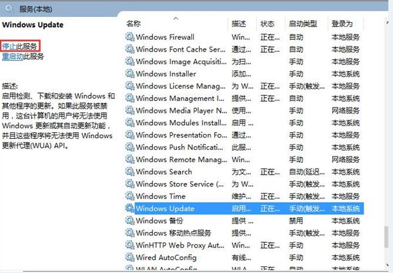Click the Windows Font Cache Service gear icon

tap(129, 50)
